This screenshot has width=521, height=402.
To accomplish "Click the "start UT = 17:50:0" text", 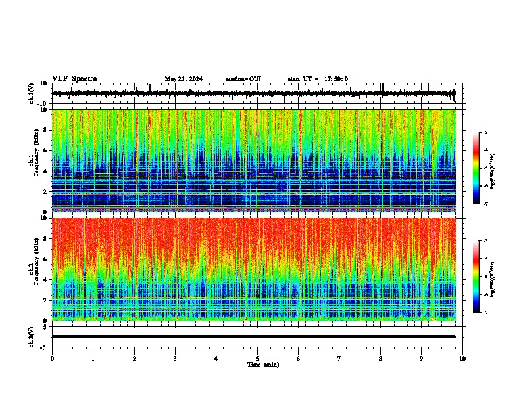I will point(318,79).
